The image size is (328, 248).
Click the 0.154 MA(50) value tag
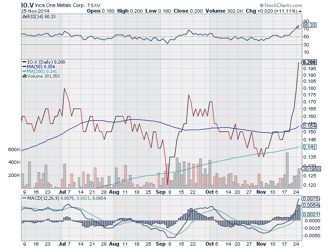(309, 126)
